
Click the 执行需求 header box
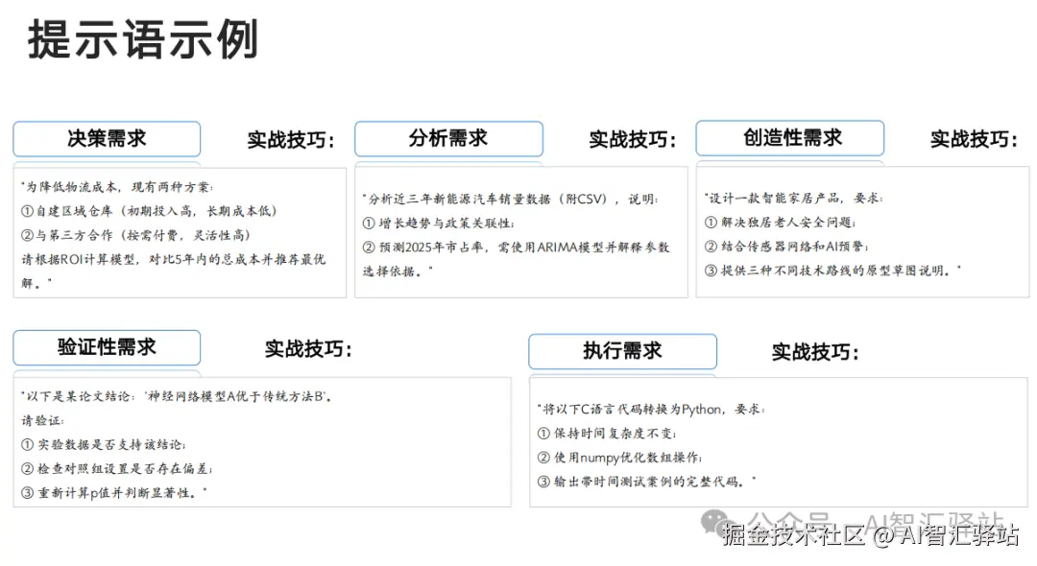pos(622,350)
